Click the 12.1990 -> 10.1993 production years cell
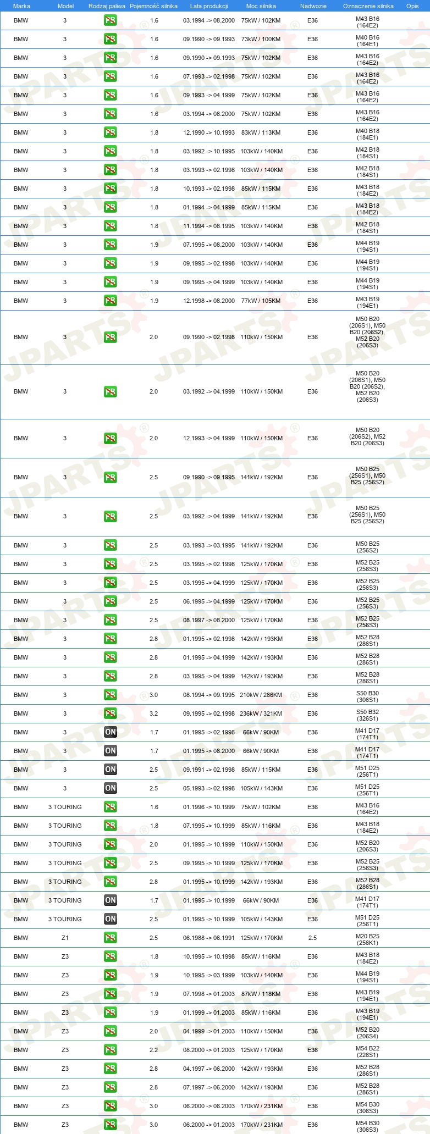430x1134 pixels. (209, 132)
